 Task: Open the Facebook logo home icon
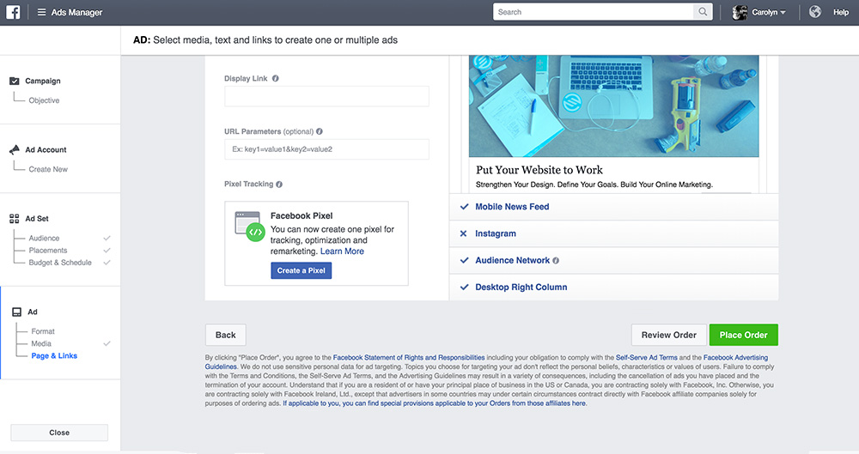tap(13, 12)
